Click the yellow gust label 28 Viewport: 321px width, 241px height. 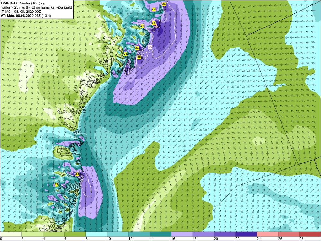click(142, 26)
